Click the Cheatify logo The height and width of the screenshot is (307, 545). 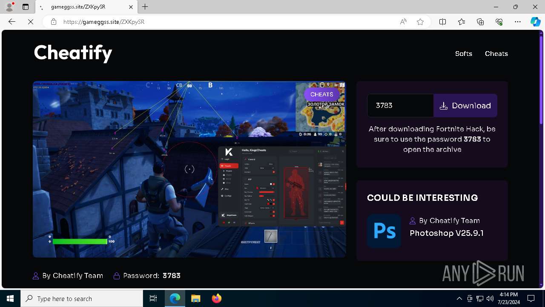click(73, 53)
